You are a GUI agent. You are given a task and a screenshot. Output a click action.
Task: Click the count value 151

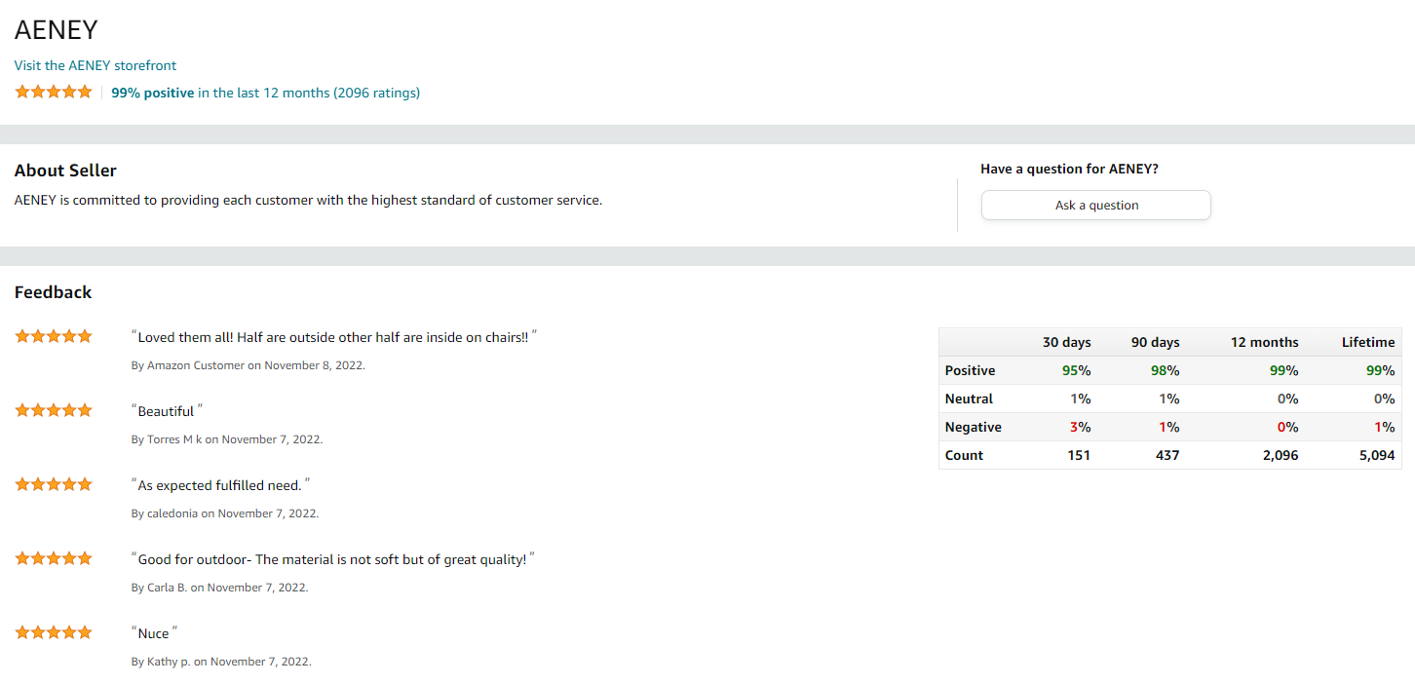(x=1079, y=455)
